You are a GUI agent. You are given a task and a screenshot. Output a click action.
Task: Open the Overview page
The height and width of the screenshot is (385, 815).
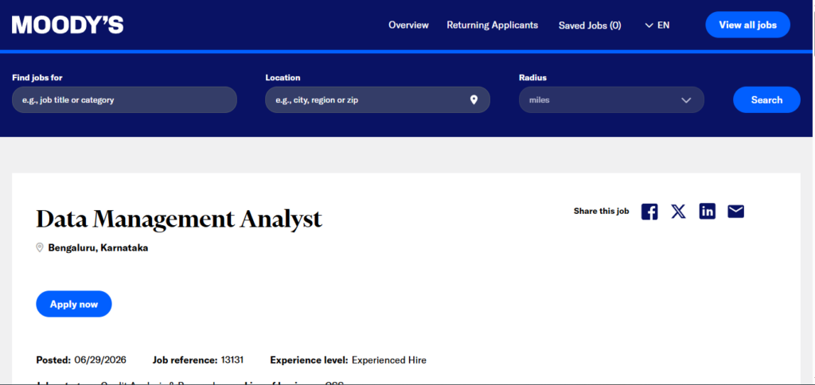[x=408, y=25]
